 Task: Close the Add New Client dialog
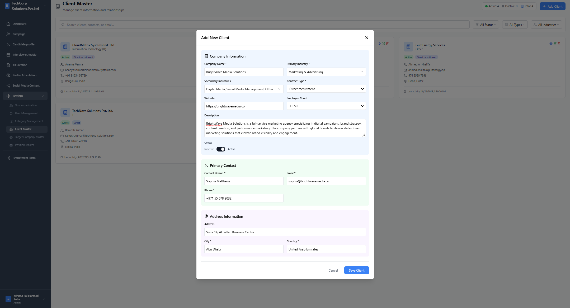pyautogui.click(x=366, y=38)
